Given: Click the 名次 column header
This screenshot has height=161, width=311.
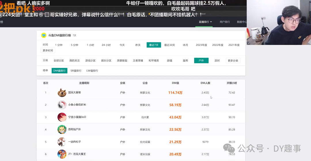Looking at the screenshot, I should coord(45,83).
